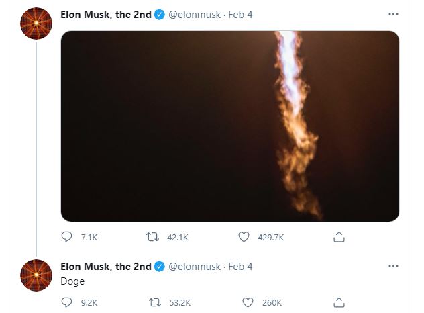
Task: Retweet the flame image tweet
Action: point(152,237)
